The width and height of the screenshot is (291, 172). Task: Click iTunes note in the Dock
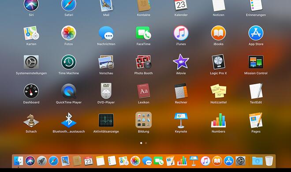tap(205, 161)
